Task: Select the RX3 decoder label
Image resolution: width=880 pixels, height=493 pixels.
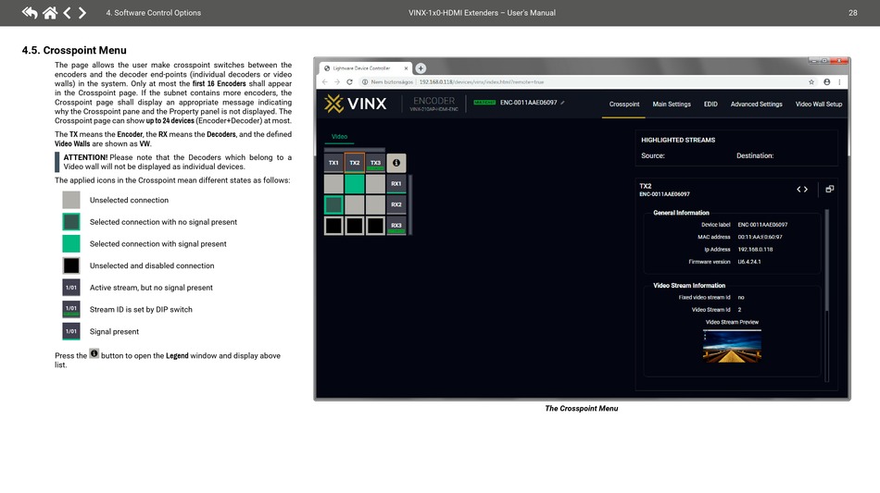Action: (396, 226)
